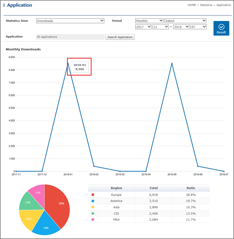234x239 pixels.
Task: Click the 2018-02 data point on chart
Action: pos(94,166)
